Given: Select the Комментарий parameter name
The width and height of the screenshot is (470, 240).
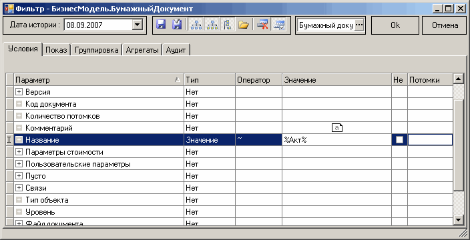Looking at the screenshot, I should pyautogui.click(x=49, y=128).
